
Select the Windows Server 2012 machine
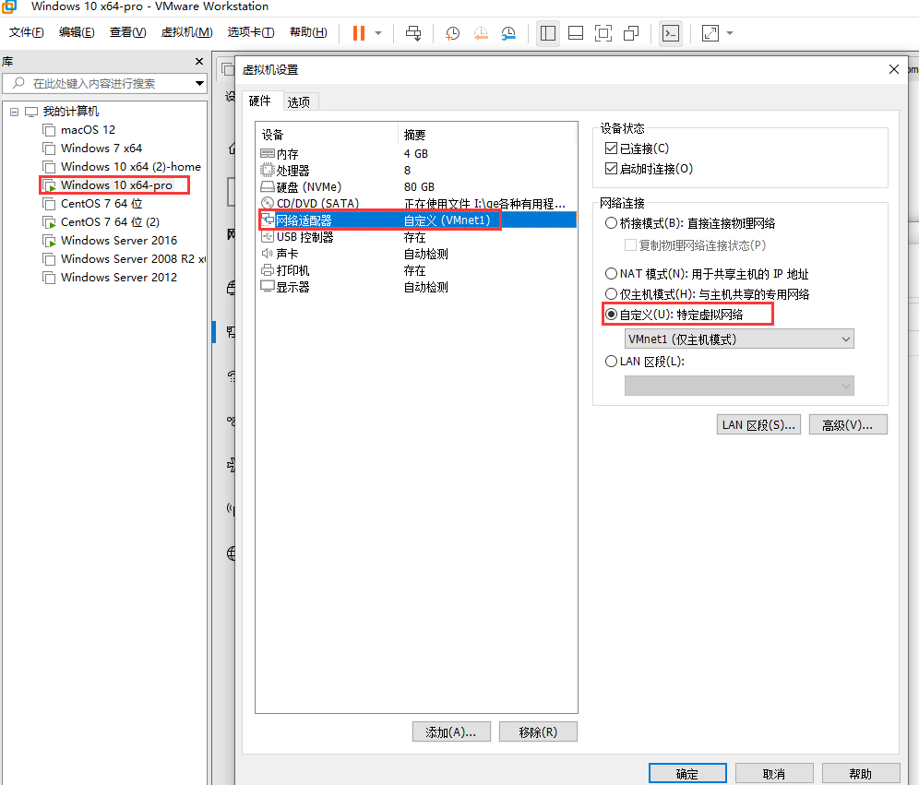(x=119, y=277)
